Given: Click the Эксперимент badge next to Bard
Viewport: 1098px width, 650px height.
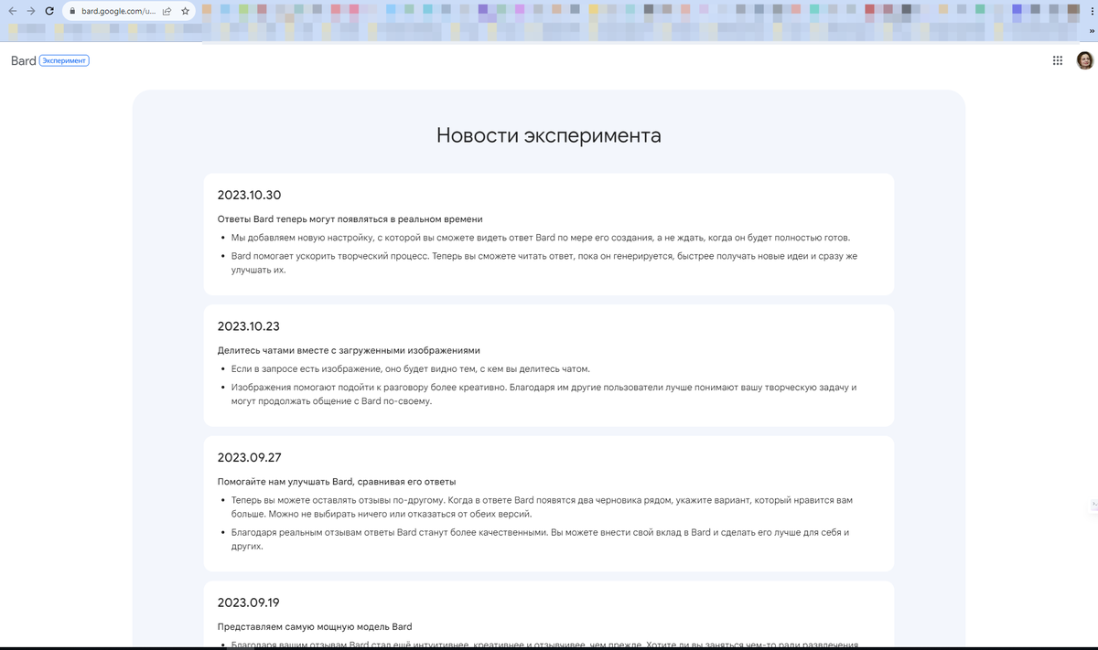Looking at the screenshot, I should (64, 60).
